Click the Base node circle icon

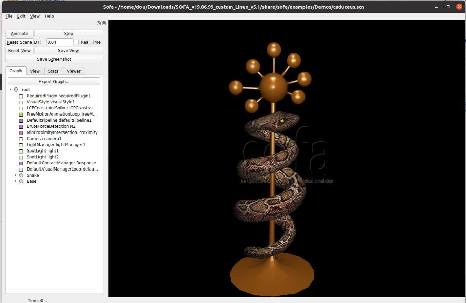[x=21, y=181]
